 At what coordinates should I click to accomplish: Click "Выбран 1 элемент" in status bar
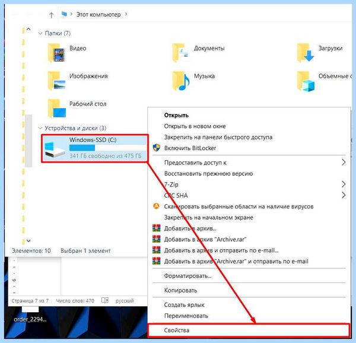(85, 251)
